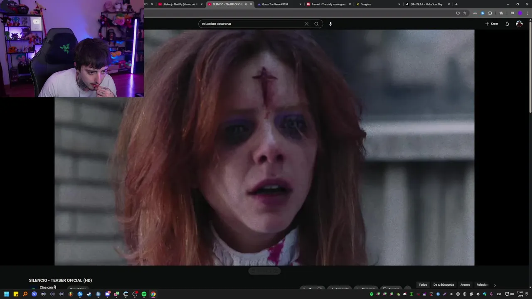Clear the YouTube search box text
Image resolution: width=532 pixels, height=299 pixels.
click(x=306, y=24)
